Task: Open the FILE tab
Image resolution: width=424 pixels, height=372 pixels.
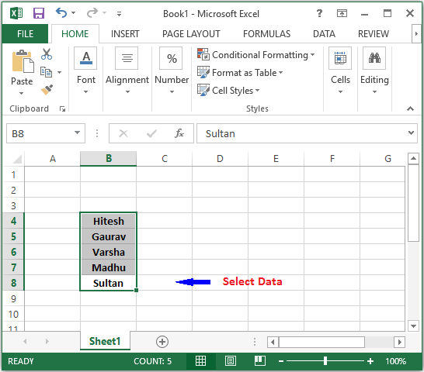Action: click(x=25, y=34)
